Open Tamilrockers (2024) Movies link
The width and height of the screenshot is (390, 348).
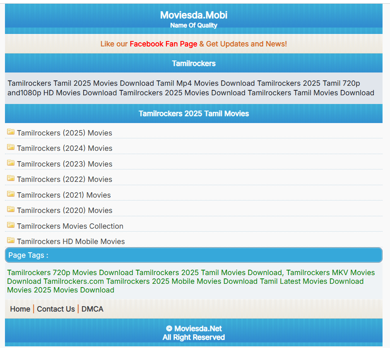65,148
